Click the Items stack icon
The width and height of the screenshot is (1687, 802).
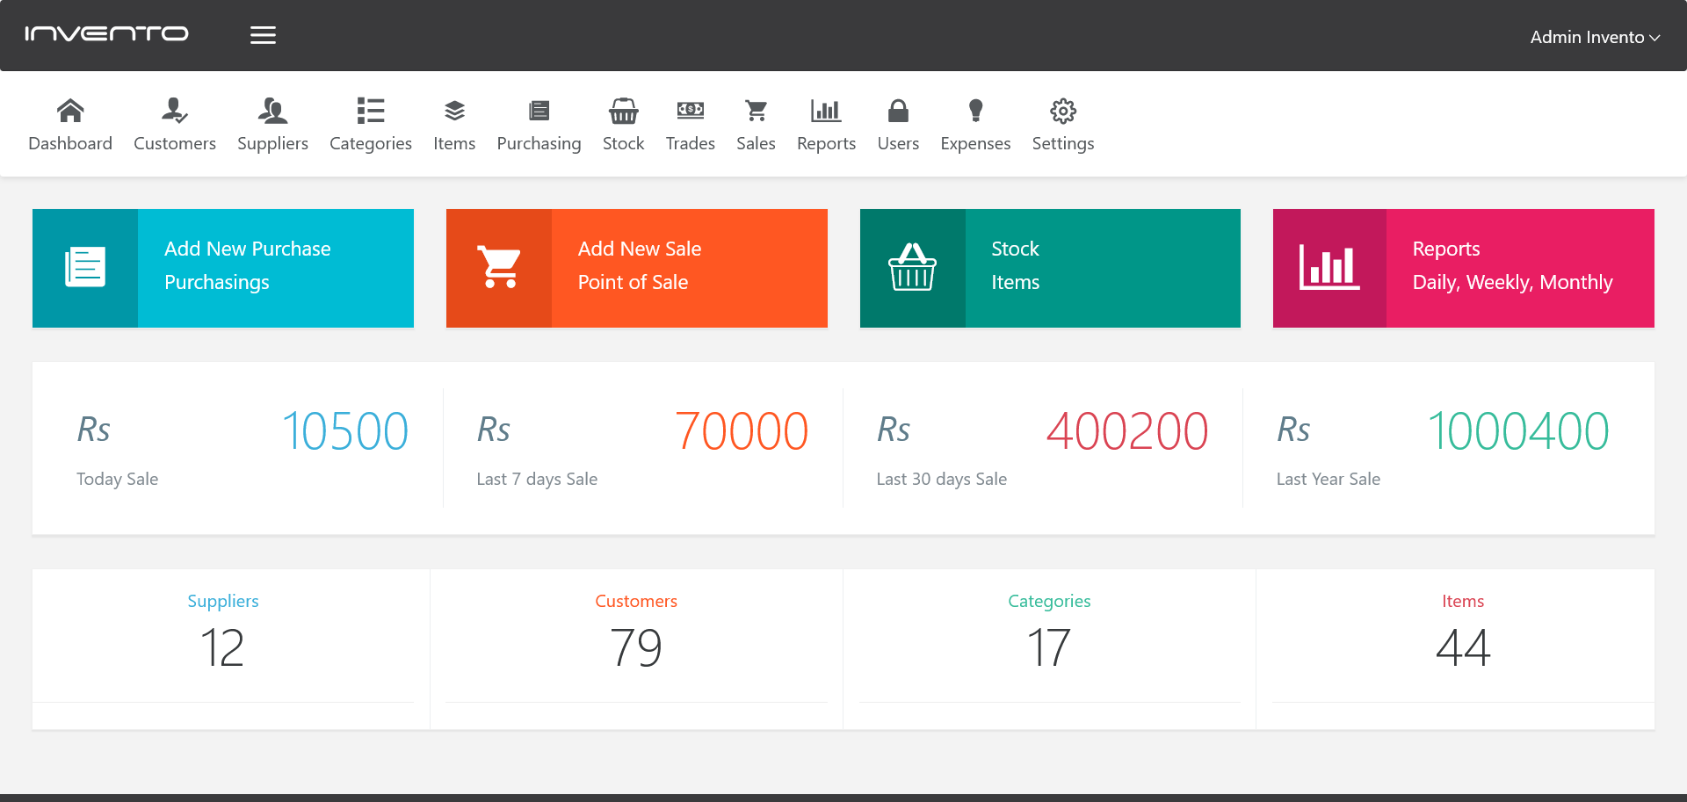point(454,111)
